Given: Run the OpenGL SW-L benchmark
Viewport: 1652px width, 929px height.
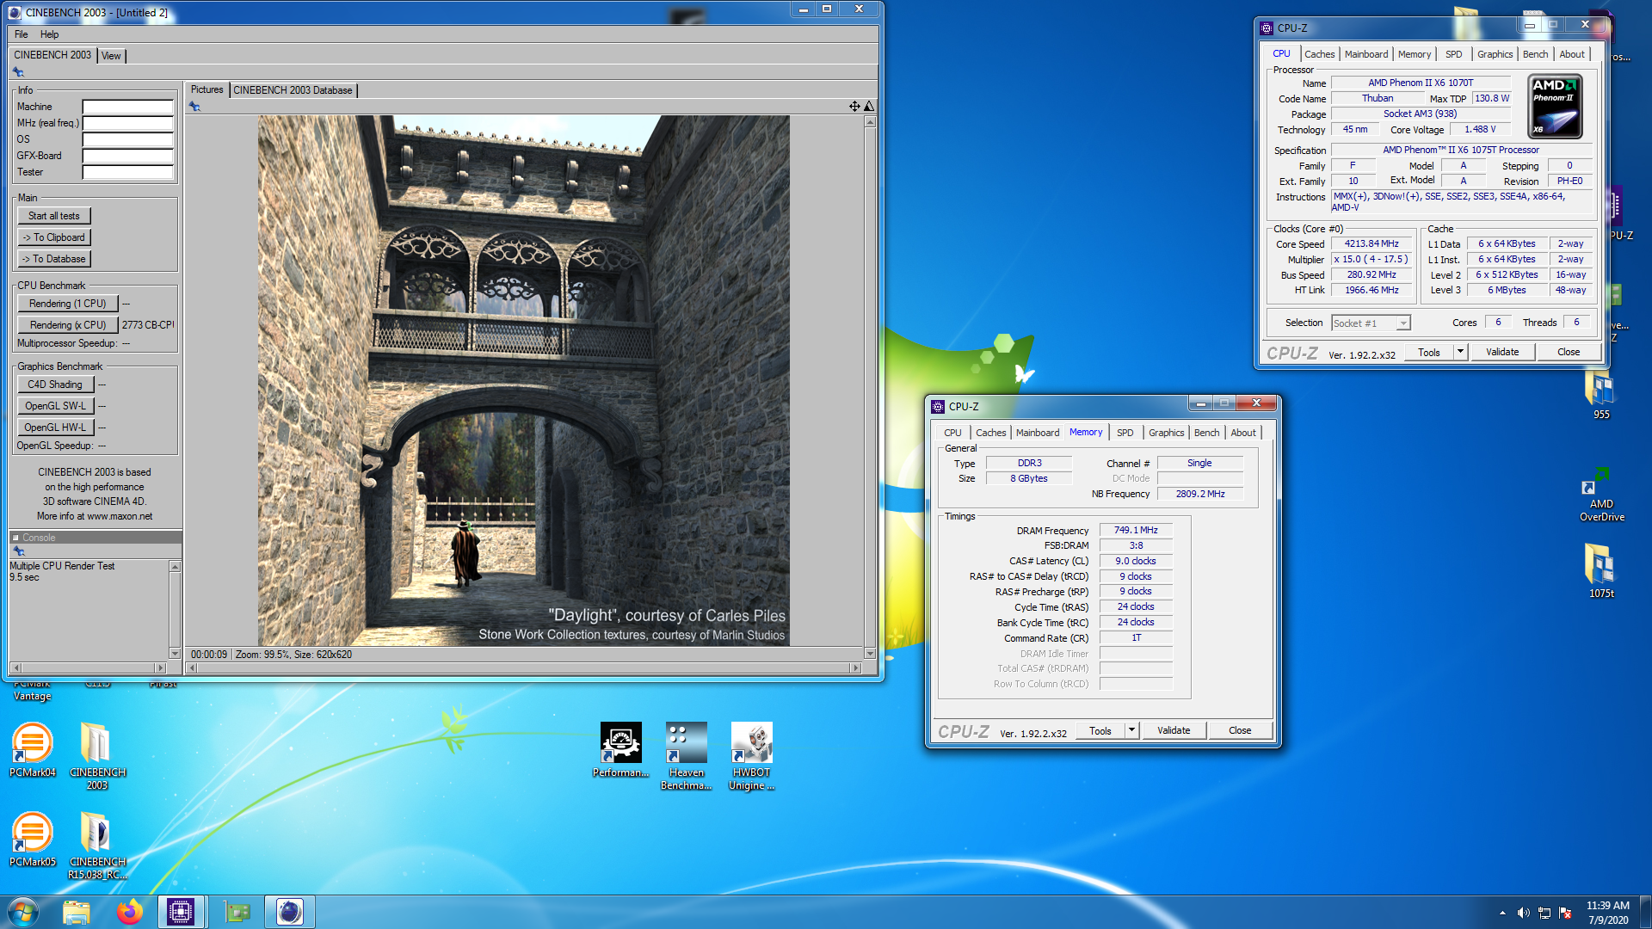Looking at the screenshot, I should click(55, 406).
